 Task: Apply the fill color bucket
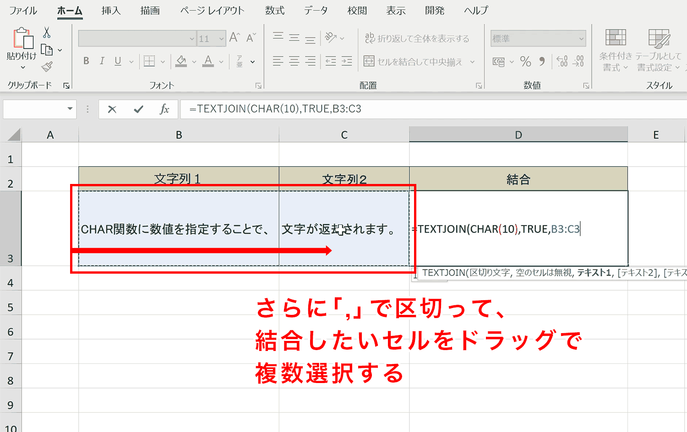(x=181, y=61)
